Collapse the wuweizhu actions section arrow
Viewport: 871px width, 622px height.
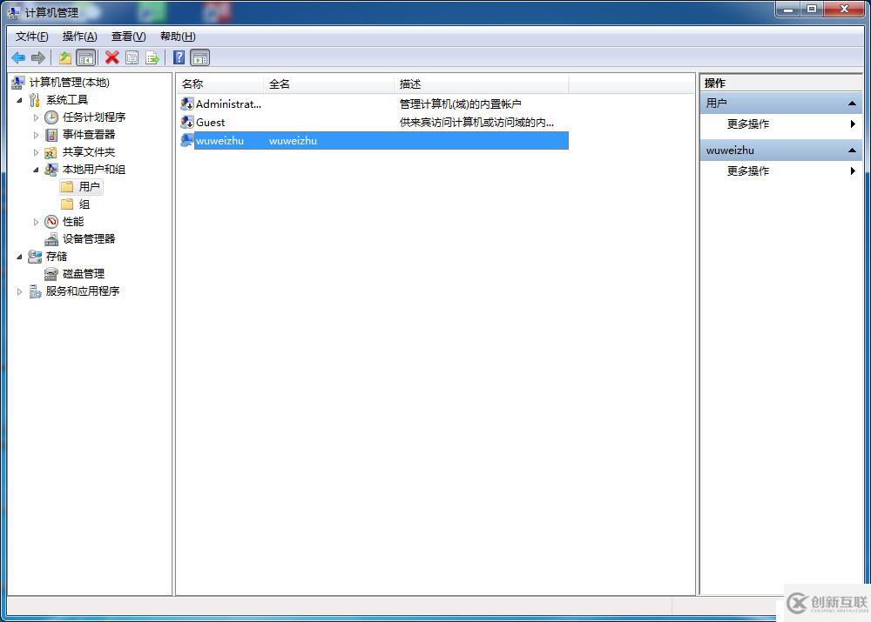pyautogui.click(x=852, y=150)
